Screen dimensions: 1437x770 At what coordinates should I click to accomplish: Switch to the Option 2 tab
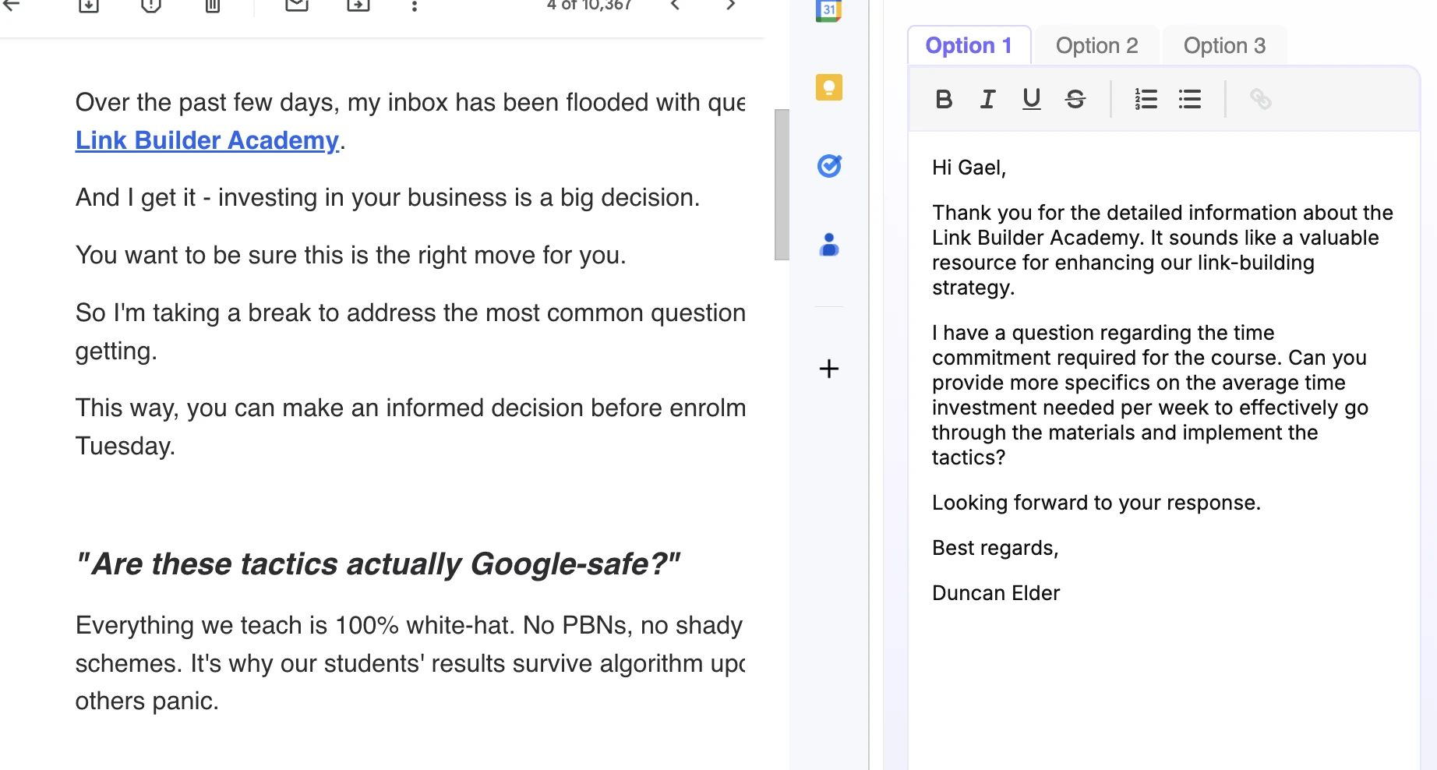1096,46
